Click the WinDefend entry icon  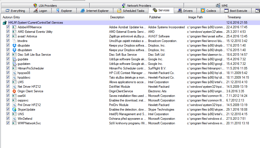[14, 119]
